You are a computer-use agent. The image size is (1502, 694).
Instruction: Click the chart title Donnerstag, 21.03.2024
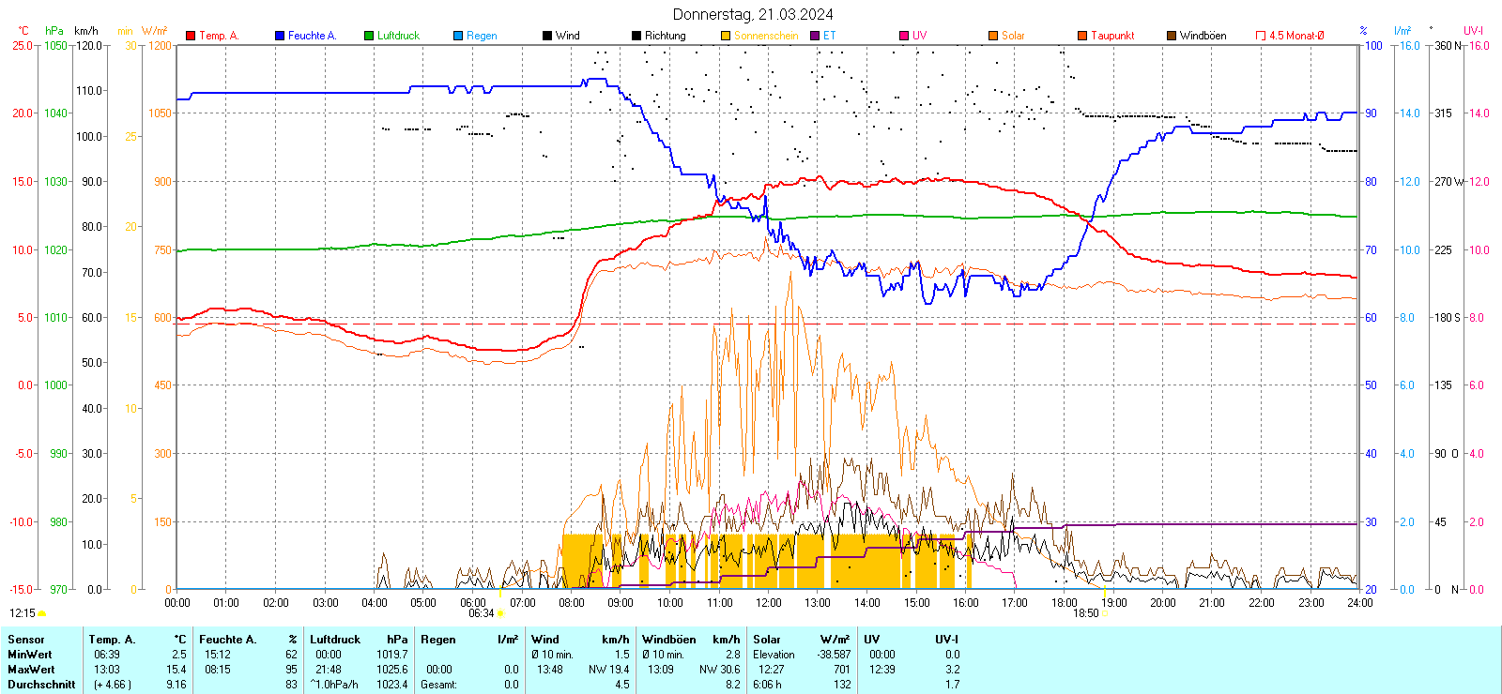pos(752,14)
